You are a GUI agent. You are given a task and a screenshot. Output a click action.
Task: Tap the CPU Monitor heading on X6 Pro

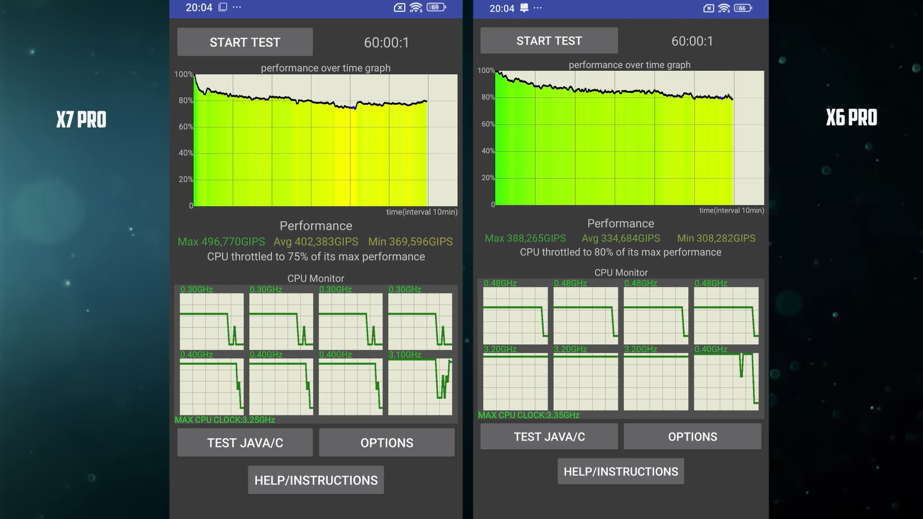click(x=621, y=272)
